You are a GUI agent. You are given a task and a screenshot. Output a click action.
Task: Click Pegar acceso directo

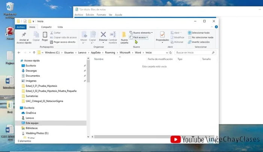pos(63,42)
